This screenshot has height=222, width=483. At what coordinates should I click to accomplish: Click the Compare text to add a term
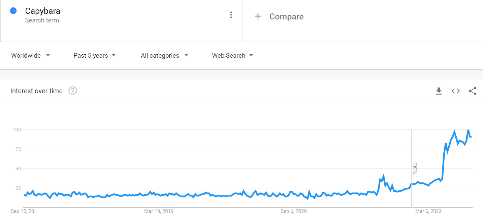[286, 17]
